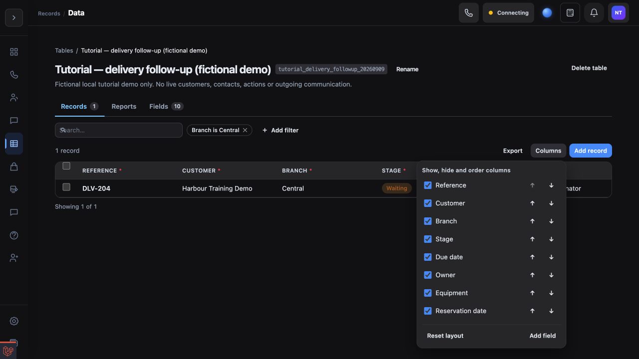Viewport: 639px width, 359px height.
Task: Click the Connecting status indicator
Action: [x=508, y=13]
